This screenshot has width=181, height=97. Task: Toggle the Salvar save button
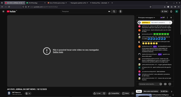[126, 93]
